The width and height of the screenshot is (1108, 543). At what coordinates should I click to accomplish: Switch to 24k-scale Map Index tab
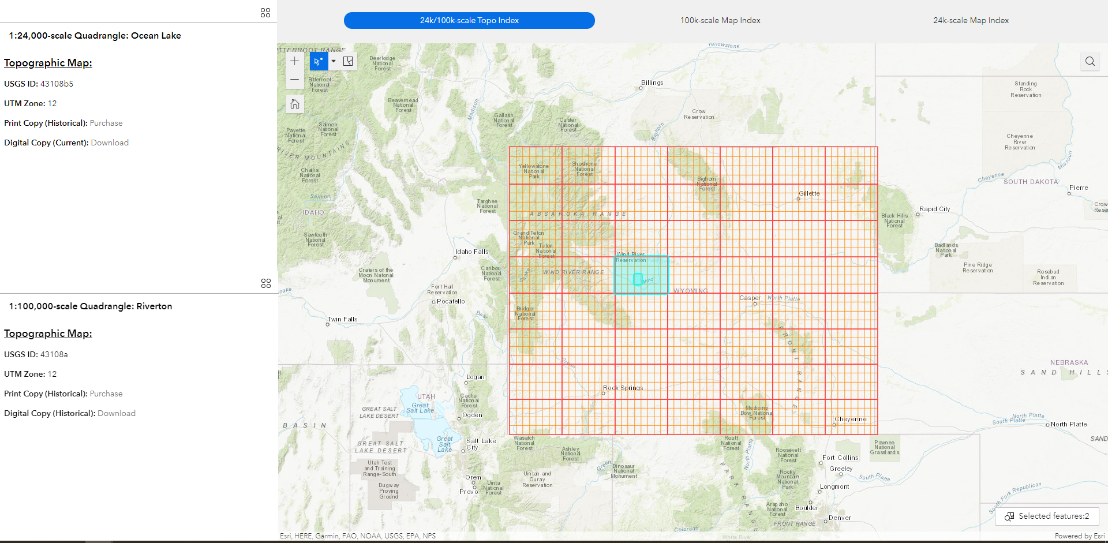tap(971, 20)
